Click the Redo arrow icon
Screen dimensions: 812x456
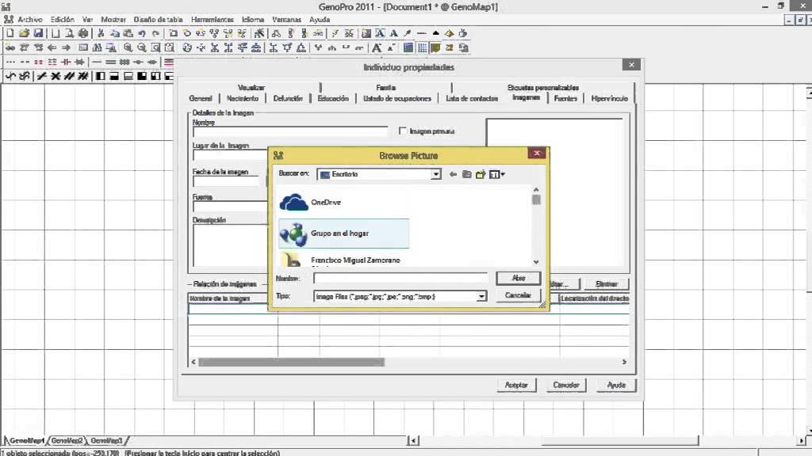click(x=155, y=33)
